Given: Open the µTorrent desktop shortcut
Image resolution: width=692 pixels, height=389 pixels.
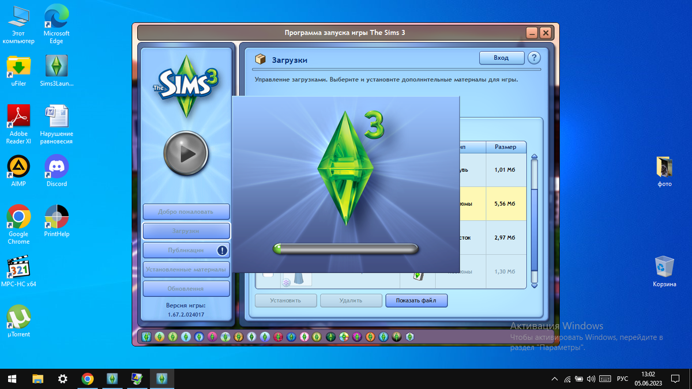Looking at the screenshot, I should [18, 322].
